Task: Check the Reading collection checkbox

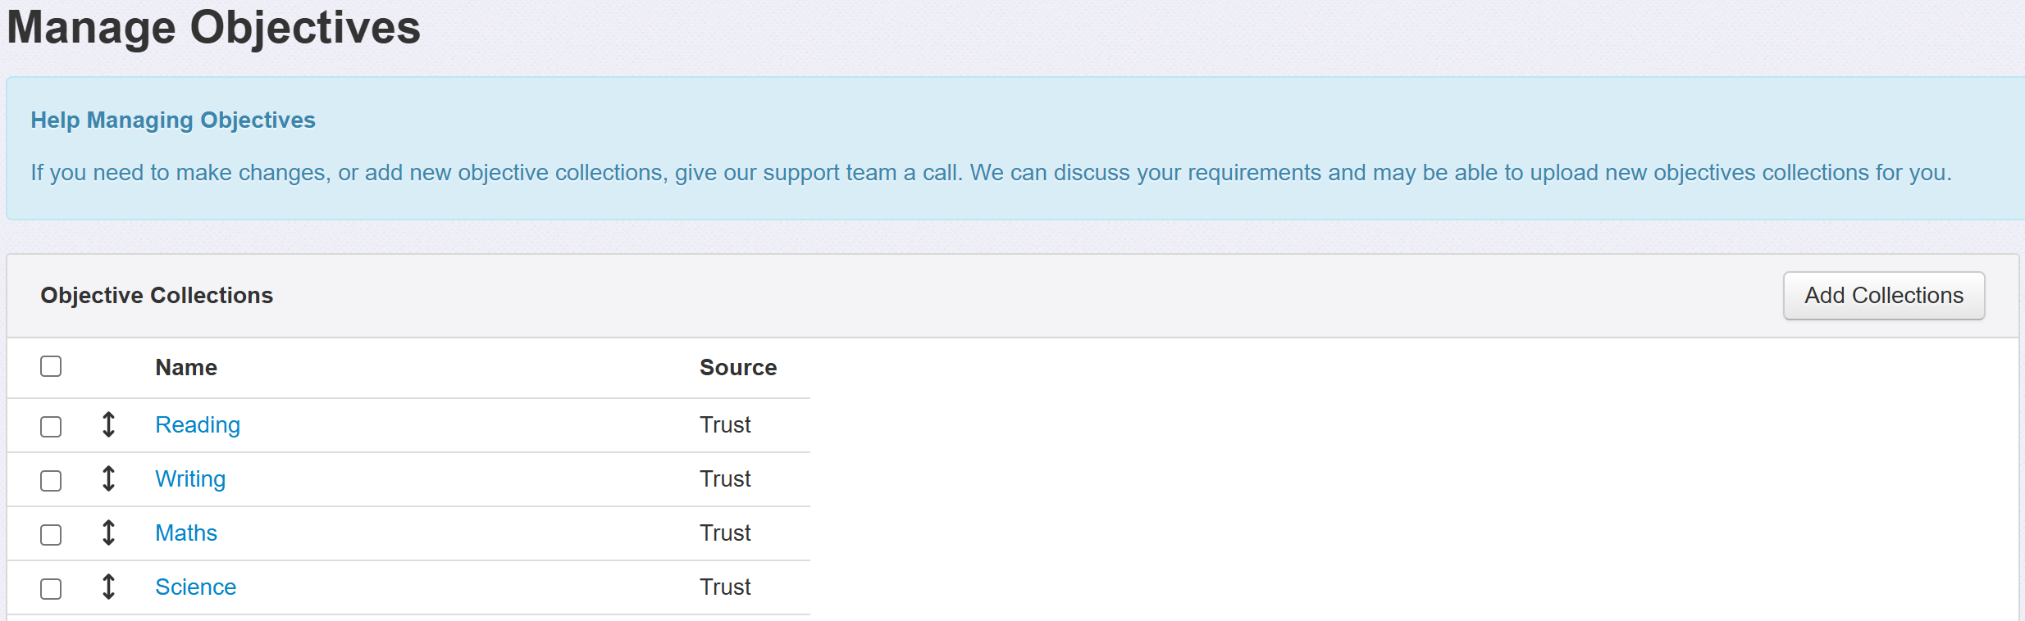Action: (51, 427)
